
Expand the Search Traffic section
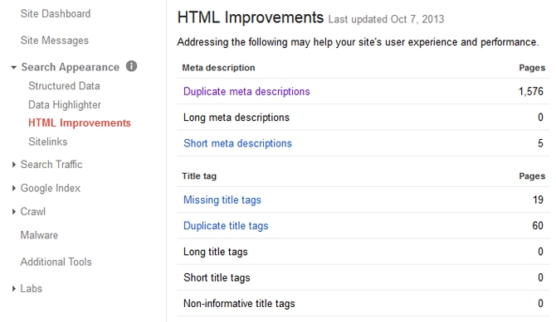(14, 165)
